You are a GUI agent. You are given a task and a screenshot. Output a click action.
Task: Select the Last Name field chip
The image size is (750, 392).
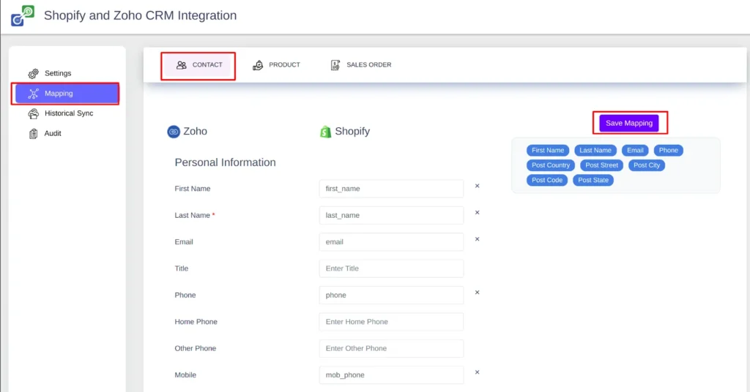click(595, 151)
